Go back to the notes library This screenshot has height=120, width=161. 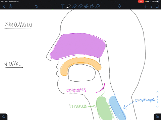(4, 6)
